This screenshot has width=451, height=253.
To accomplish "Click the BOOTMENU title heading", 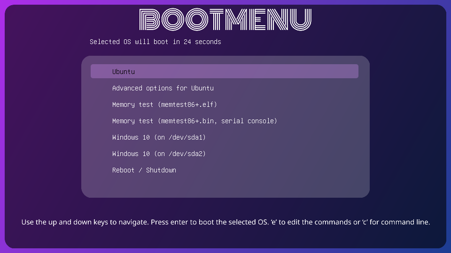I will coord(225,19).
